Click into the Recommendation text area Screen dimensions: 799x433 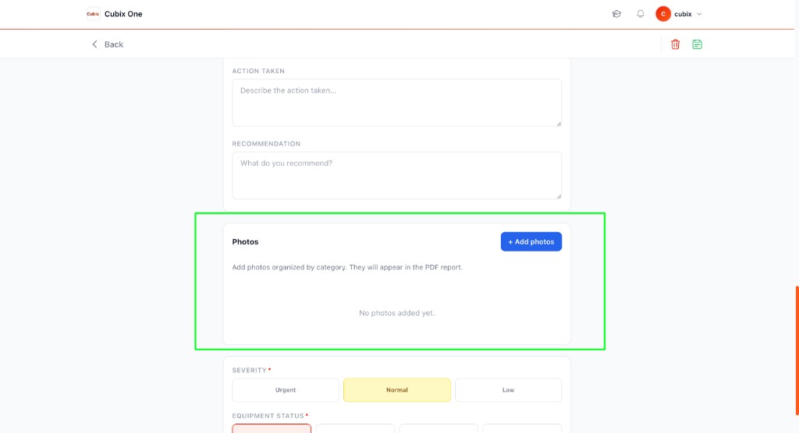pyautogui.click(x=397, y=175)
